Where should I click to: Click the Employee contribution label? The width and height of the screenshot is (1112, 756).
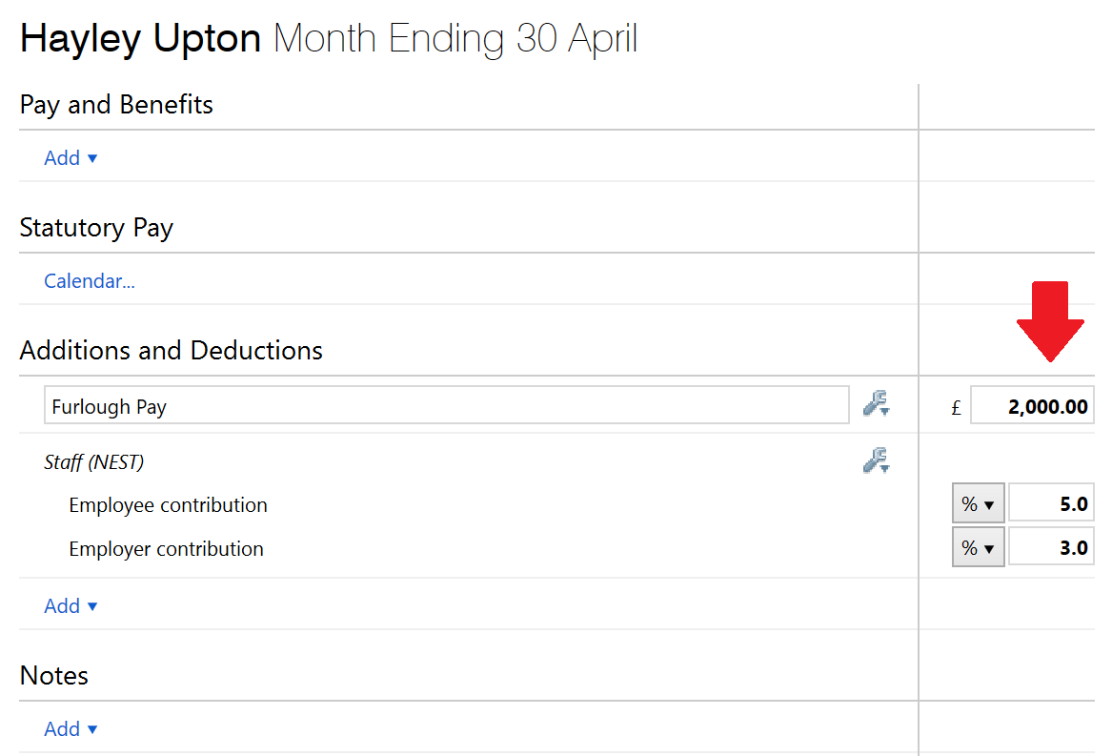pos(168,504)
